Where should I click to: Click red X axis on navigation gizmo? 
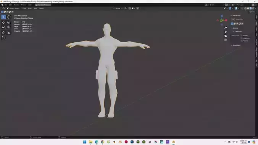tap(226, 20)
